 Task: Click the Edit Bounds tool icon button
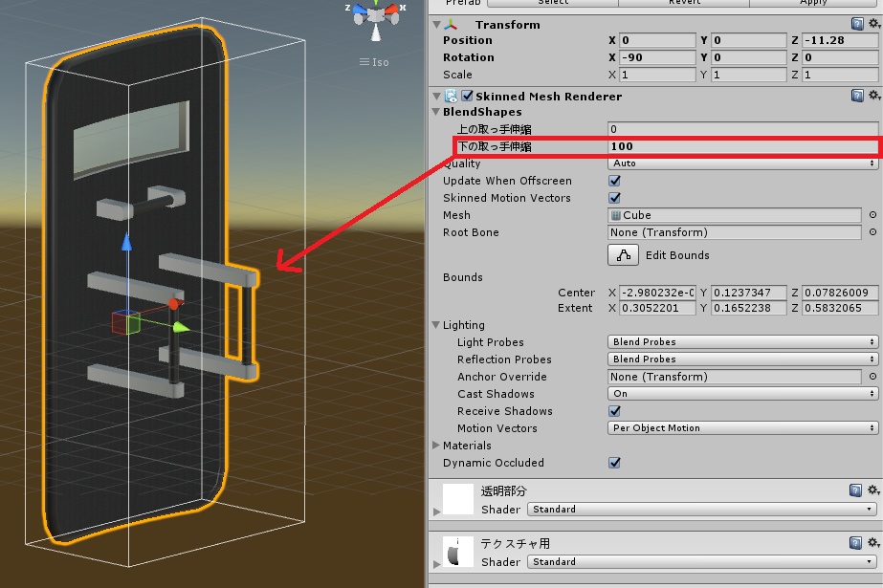623,255
